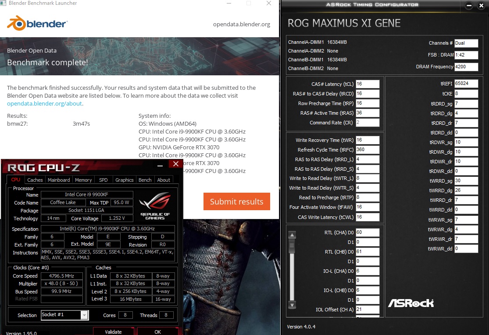Minimize the ASRock Timing Configurator window
Viewport: 489px width, 335px height.
tap(469, 6)
